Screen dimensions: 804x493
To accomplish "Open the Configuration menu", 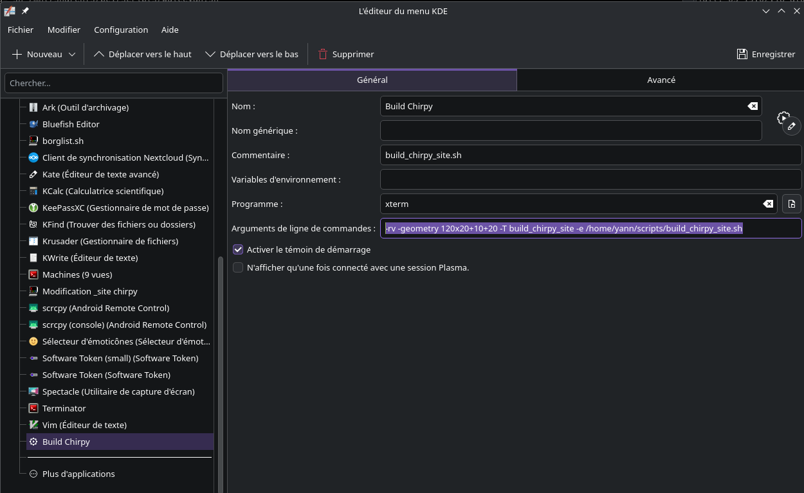I will pos(121,30).
